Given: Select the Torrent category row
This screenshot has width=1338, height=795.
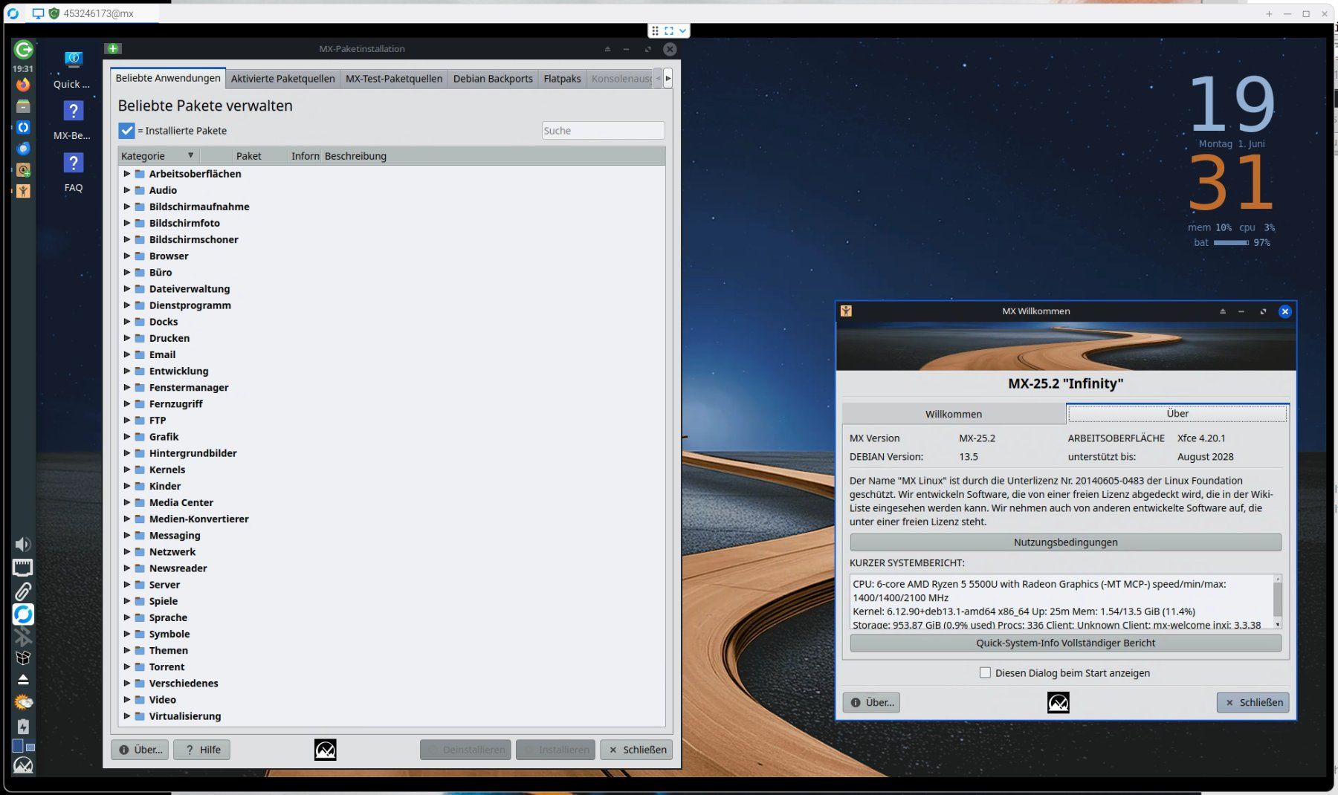Looking at the screenshot, I should (392, 667).
